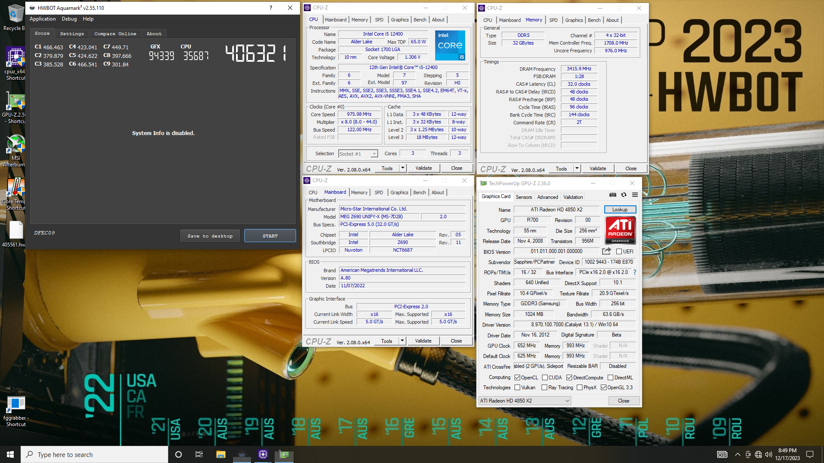Toggle Vulkan checkbox in GPU-Z
The height and width of the screenshot is (463, 824).
517,388
